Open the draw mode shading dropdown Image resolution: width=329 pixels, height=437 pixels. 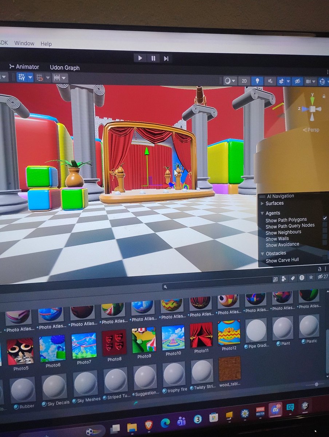(x=230, y=81)
